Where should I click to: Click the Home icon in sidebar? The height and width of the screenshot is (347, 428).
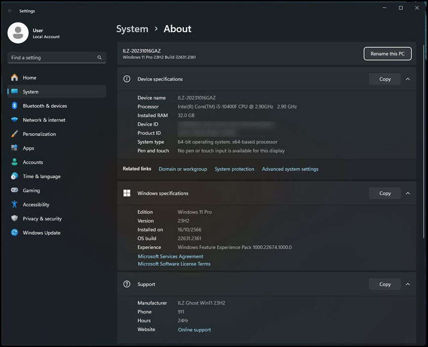click(x=14, y=78)
